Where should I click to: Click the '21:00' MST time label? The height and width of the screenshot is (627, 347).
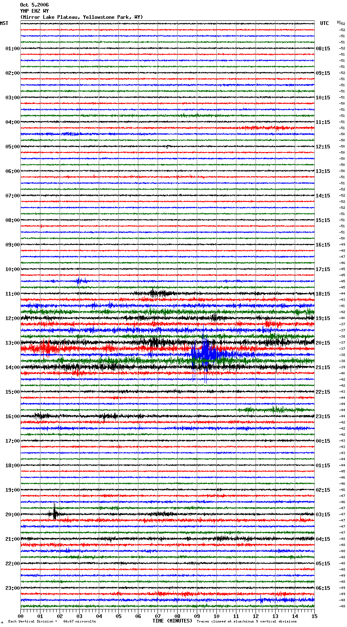[13, 539]
